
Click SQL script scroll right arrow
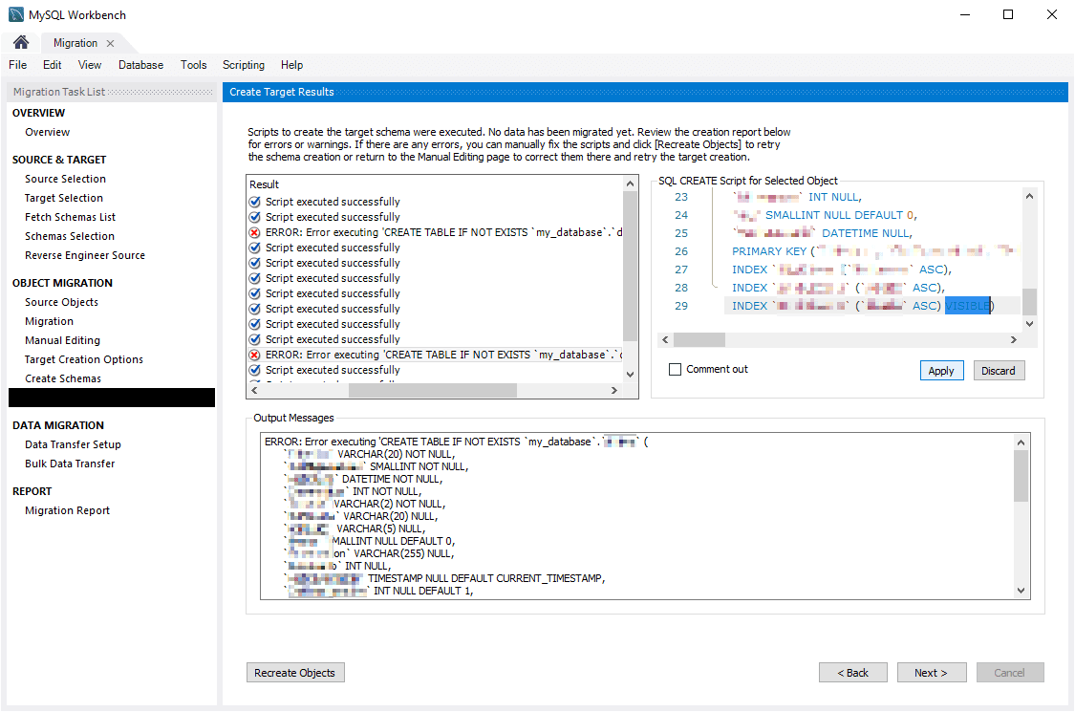click(1013, 339)
